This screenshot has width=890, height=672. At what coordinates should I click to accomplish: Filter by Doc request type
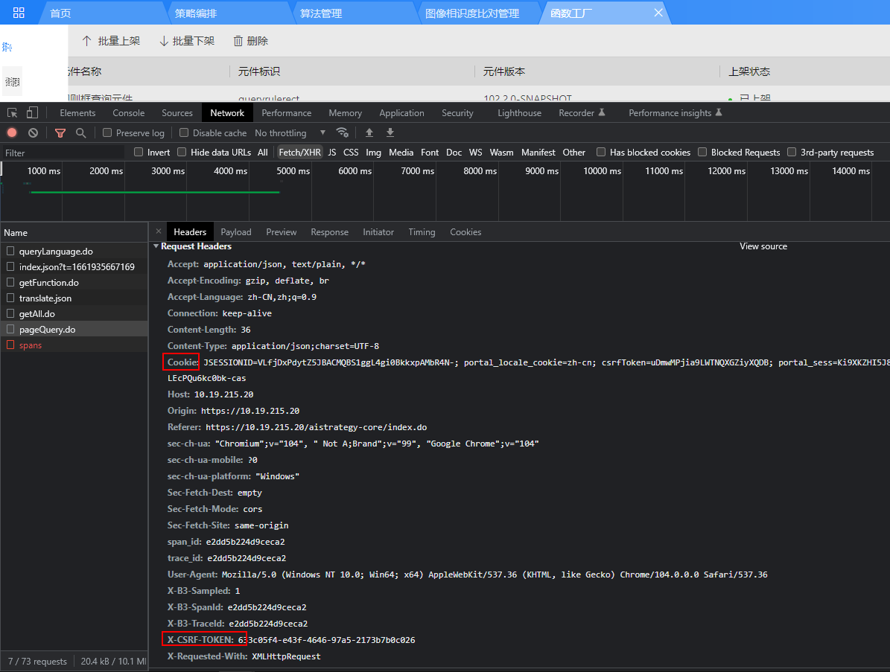[454, 152]
